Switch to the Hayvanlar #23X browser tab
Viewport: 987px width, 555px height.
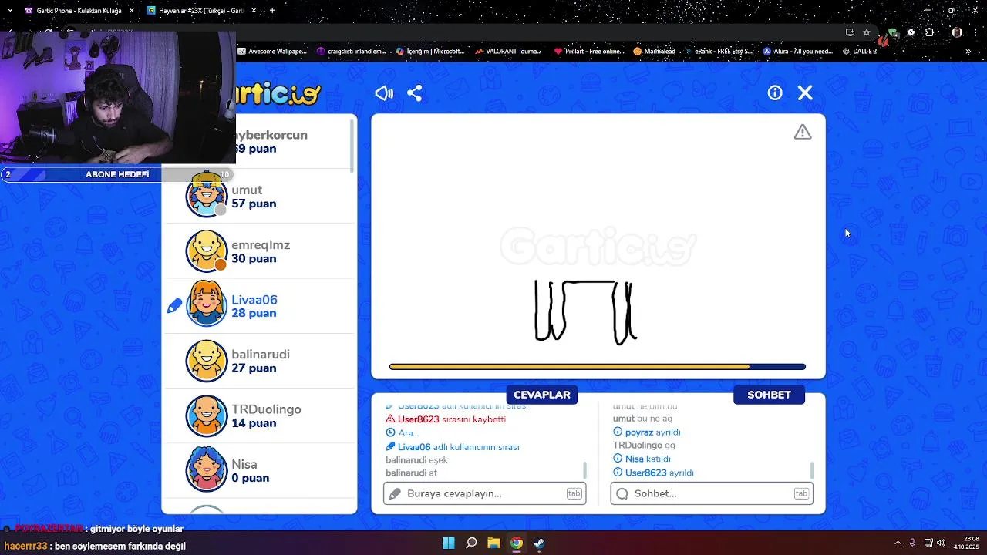[200, 11]
